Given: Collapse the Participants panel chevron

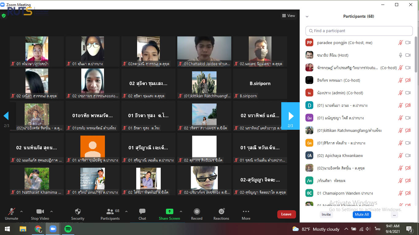Looking at the screenshot, I should point(307,17).
